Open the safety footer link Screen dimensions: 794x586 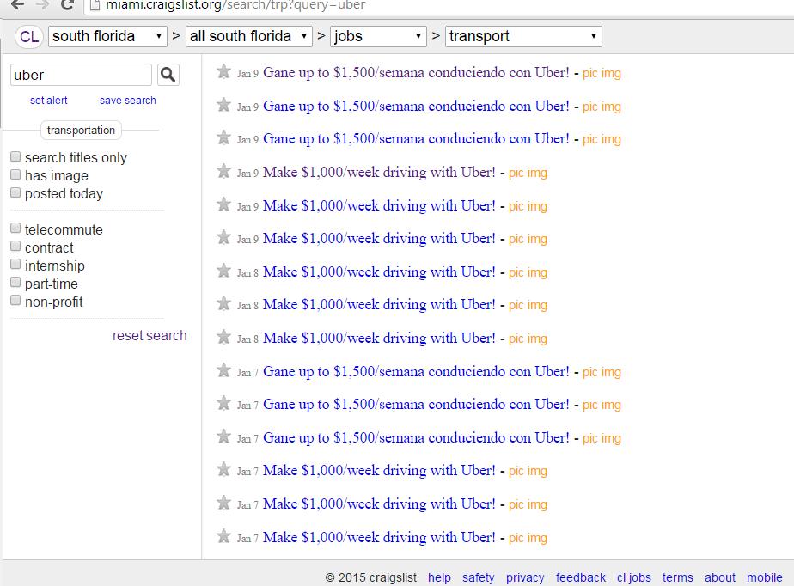click(x=478, y=577)
